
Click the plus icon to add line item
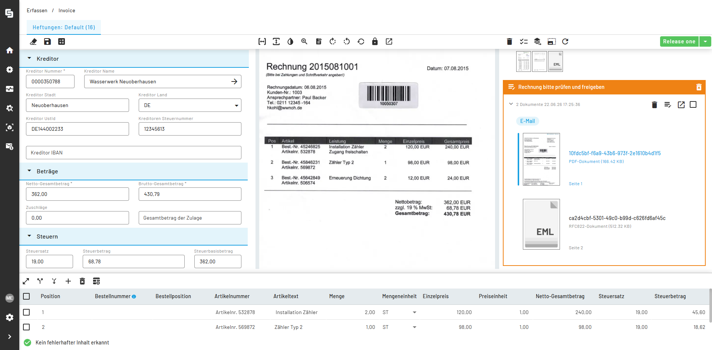pos(68,281)
